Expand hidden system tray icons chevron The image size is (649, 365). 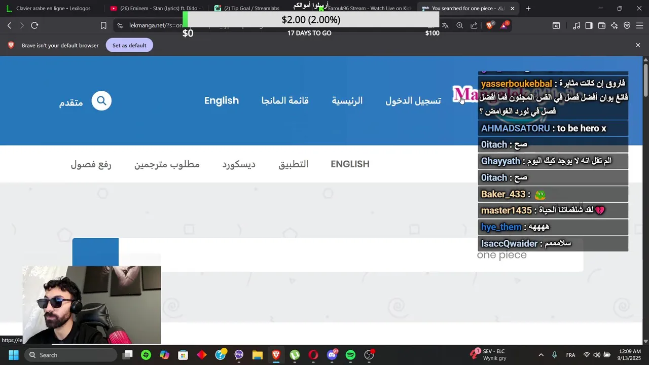point(541,355)
